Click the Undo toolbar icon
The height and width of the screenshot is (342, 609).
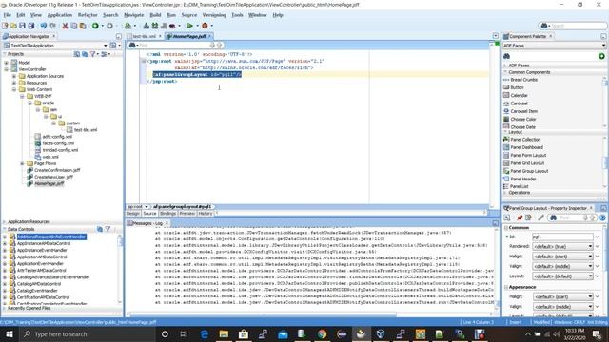(43, 26)
